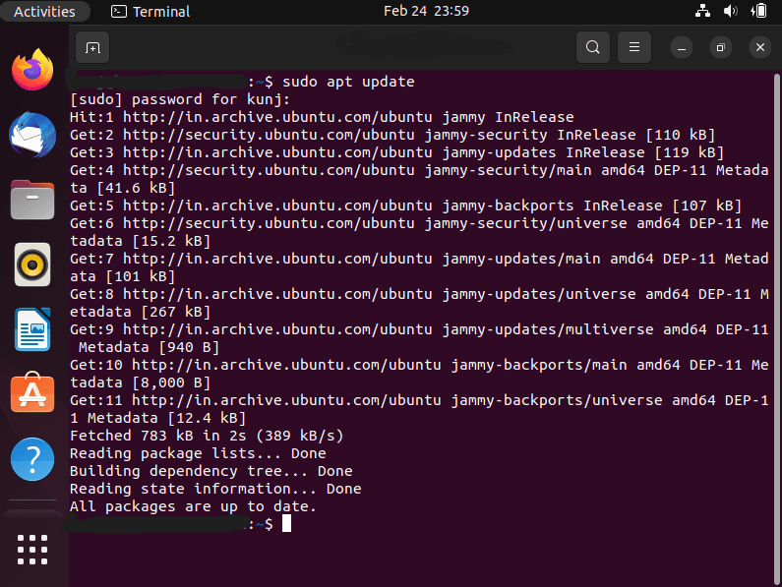
Task: Click the battery power icon
Action: click(758, 11)
